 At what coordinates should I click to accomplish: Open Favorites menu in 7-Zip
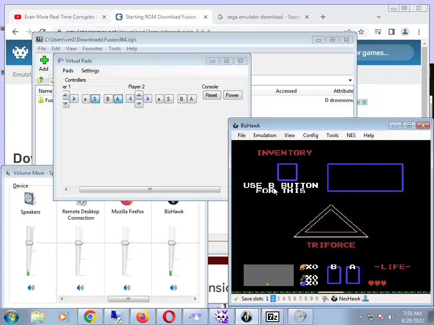tap(92, 49)
